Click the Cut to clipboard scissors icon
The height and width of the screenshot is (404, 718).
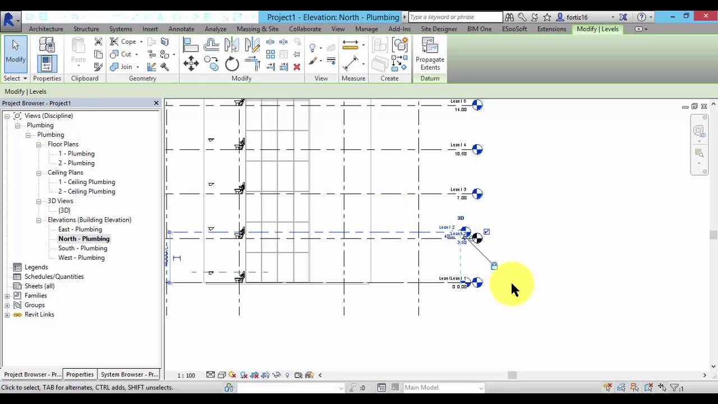tap(98, 42)
